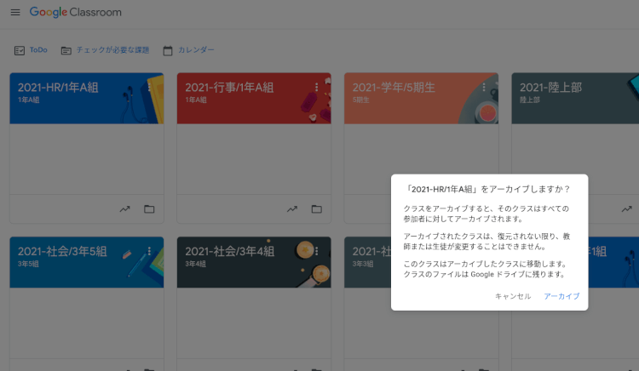Click the calendar icon
This screenshot has height=371, width=639.
pos(168,50)
